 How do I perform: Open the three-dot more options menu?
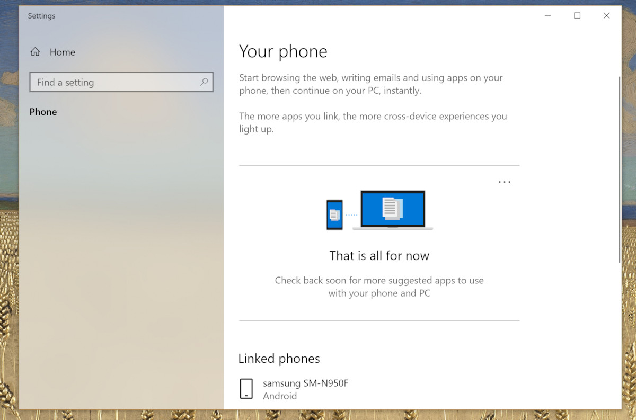click(505, 182)
